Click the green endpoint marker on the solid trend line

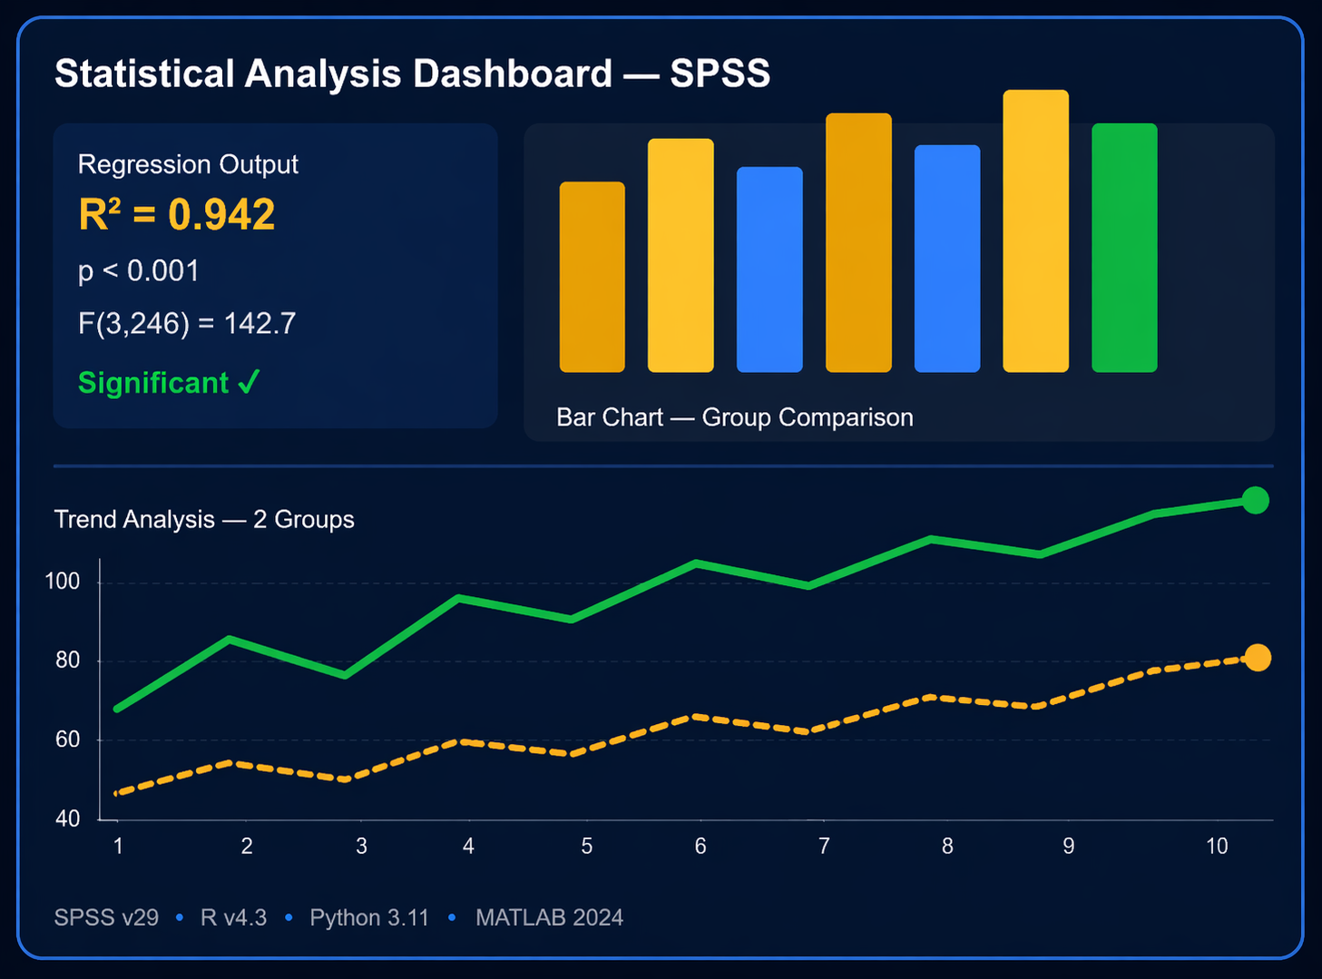tap(1255, 500)
